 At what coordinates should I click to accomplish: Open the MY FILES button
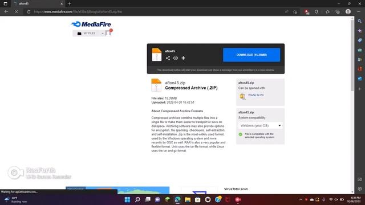86,34
